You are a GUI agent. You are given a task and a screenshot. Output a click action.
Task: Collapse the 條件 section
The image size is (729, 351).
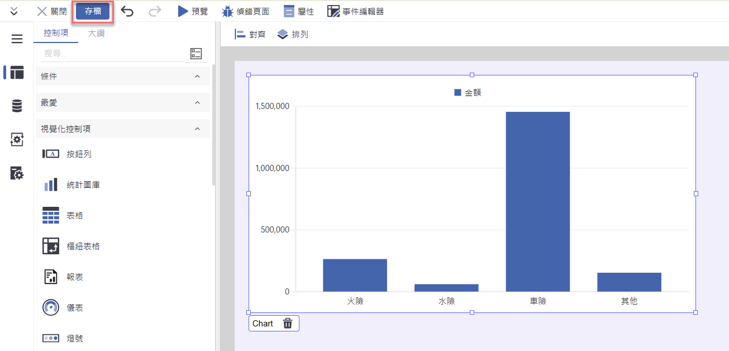point(197,76)
